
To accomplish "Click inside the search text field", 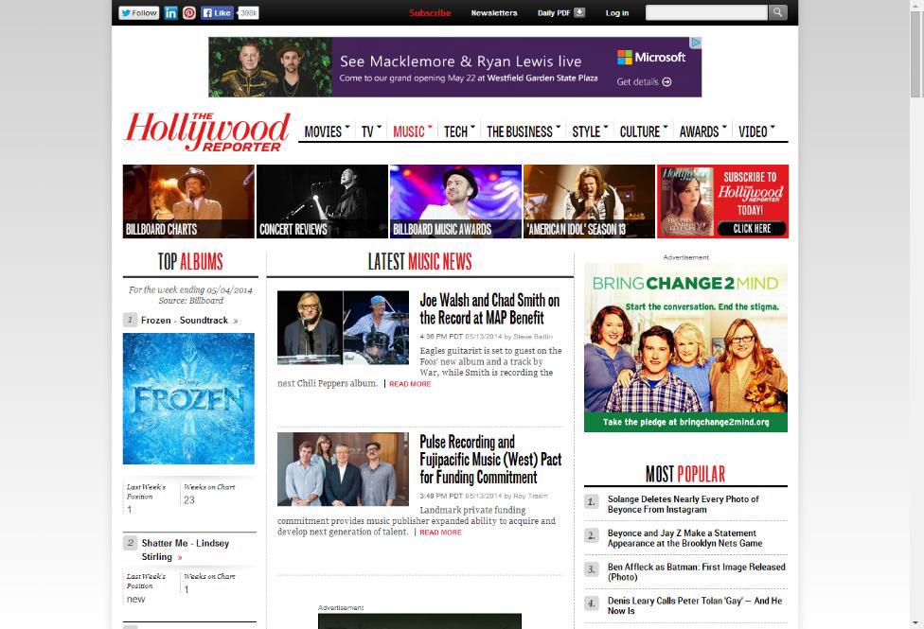I will pos(705,12).
